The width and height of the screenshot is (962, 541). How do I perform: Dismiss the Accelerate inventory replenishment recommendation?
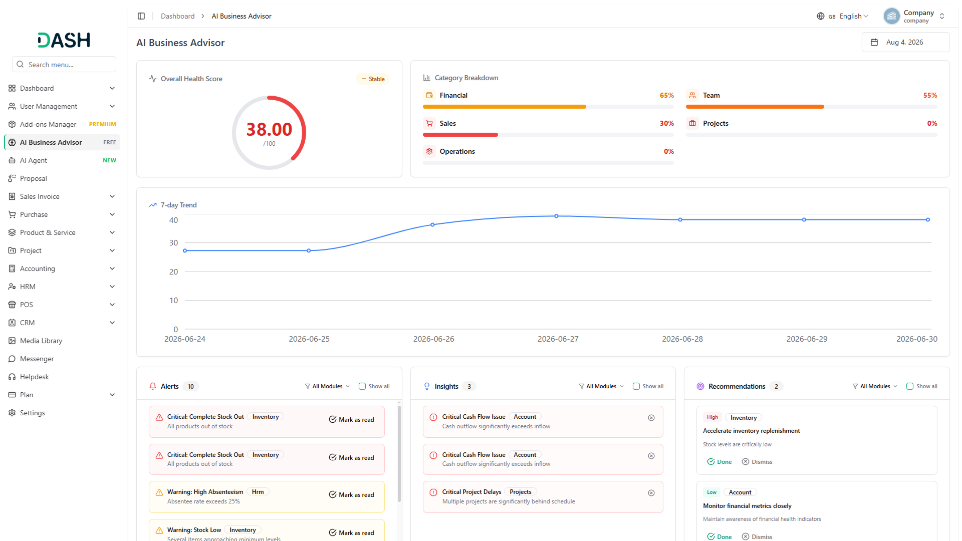tap(757, 462)
